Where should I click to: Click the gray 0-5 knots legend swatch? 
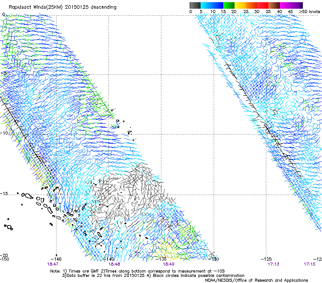(195, 5)
